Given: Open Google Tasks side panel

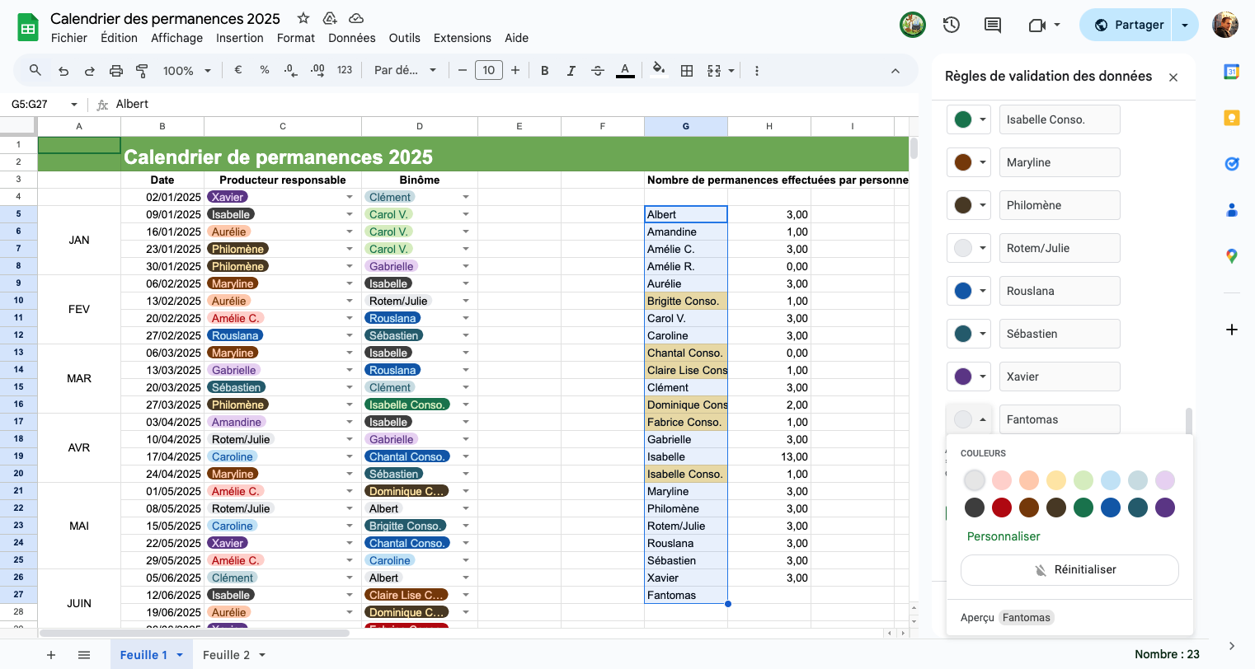Looking at the screenshot, I should (x=1232, y=164).
